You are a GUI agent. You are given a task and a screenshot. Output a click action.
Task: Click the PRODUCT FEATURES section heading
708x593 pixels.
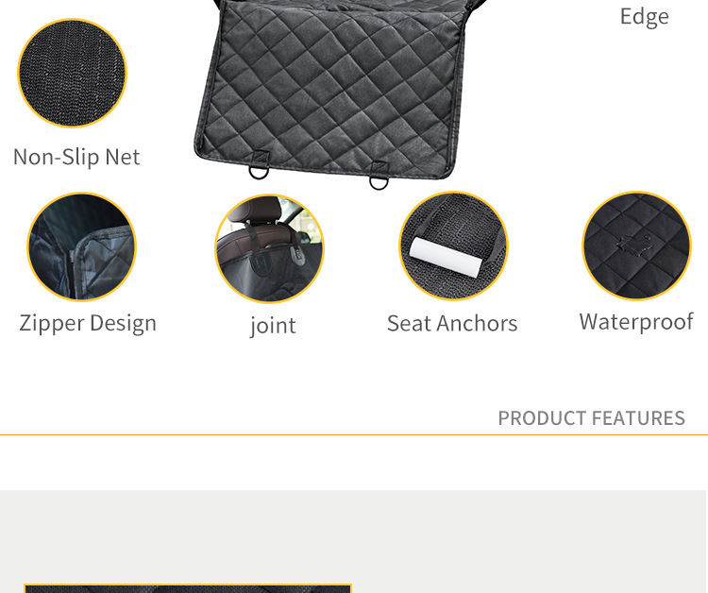pos(592,418)
